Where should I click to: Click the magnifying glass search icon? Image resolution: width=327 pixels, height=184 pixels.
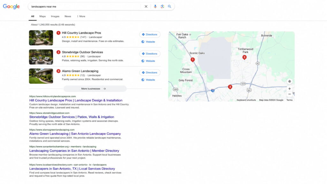click(x=170, y=6)
